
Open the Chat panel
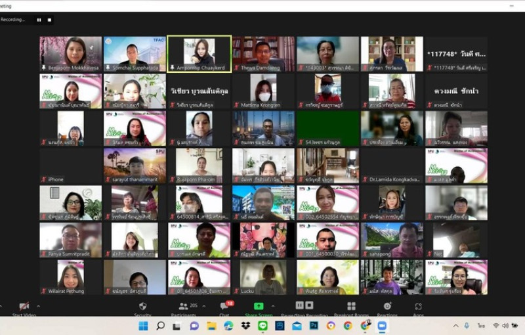coord(224,306)
